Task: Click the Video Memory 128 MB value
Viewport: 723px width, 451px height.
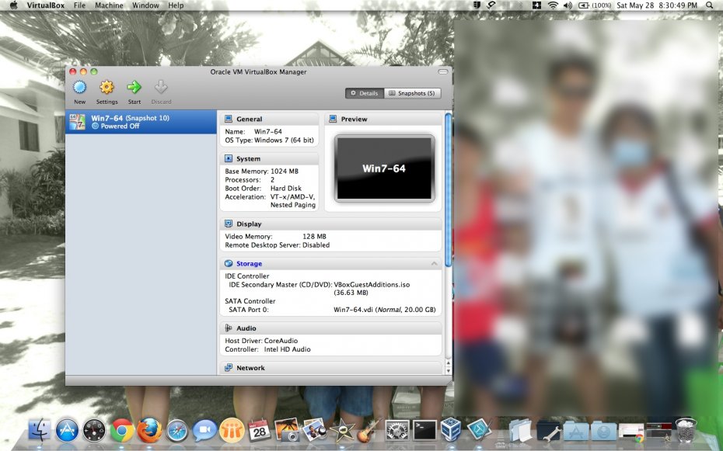Action: pos(314,237)
